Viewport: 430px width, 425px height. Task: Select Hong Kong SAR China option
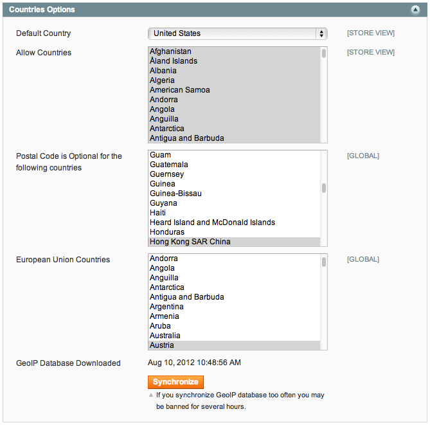coord(190,242)
